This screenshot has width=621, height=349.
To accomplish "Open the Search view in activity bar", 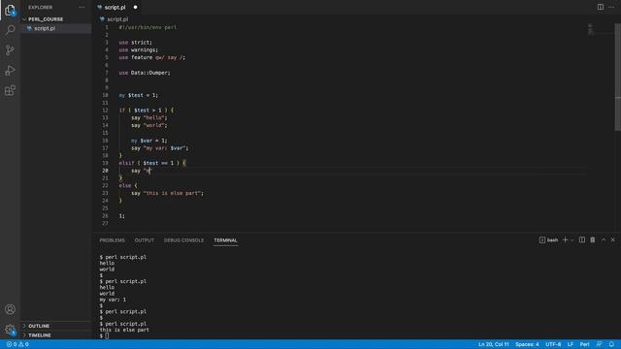I will coord(10,30).
